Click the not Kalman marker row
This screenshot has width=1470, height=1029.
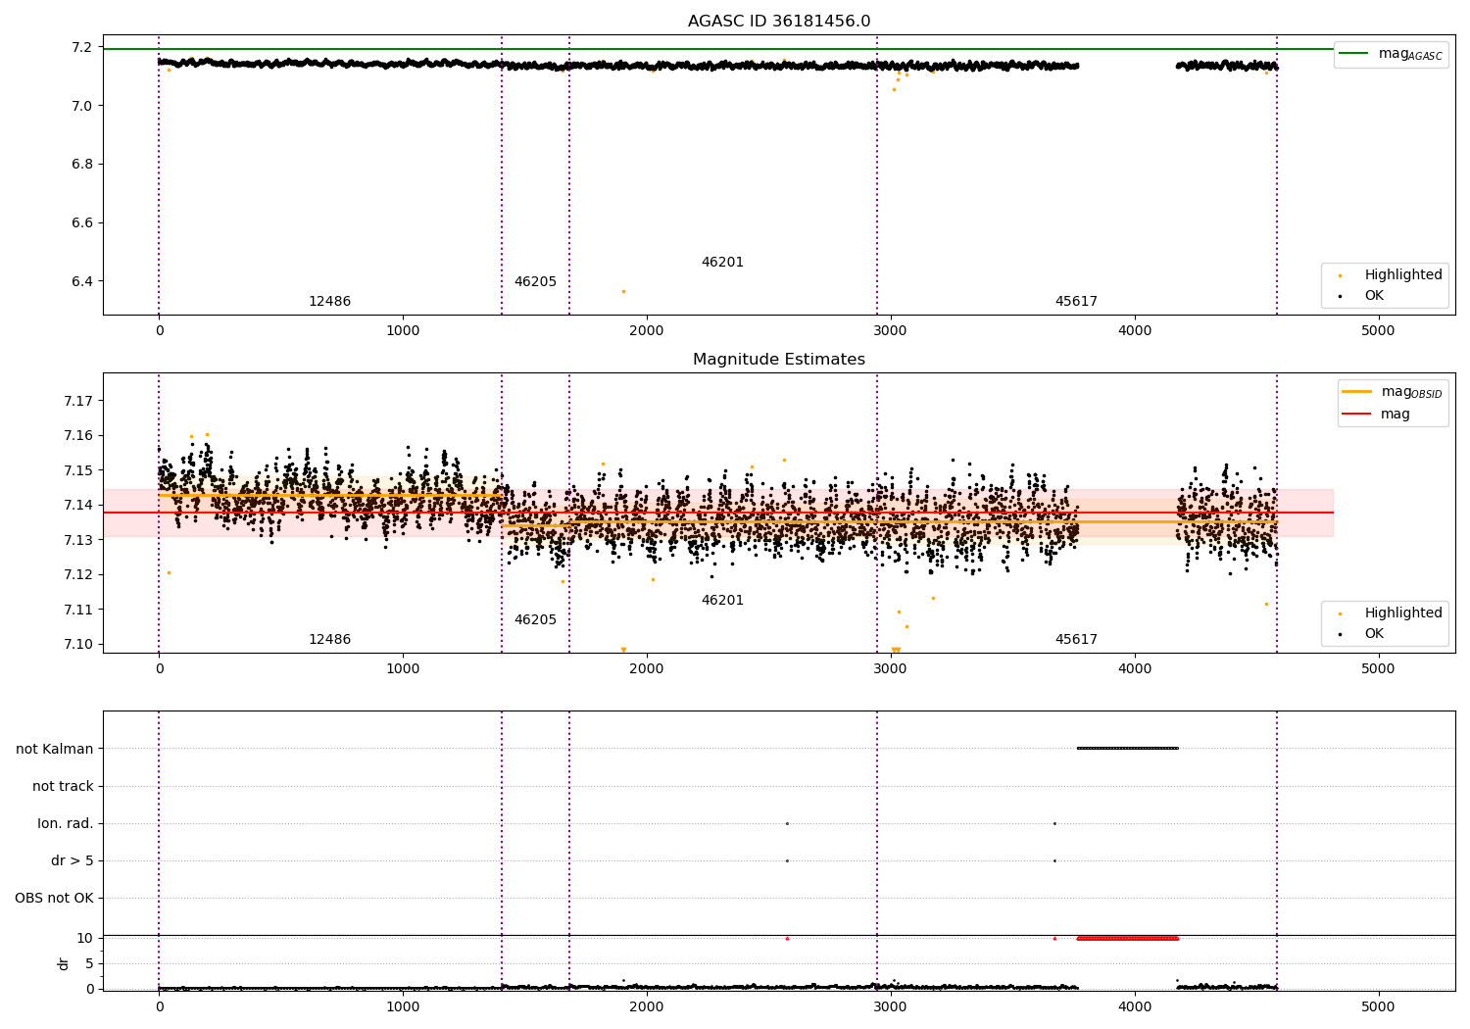point(1127,749)
